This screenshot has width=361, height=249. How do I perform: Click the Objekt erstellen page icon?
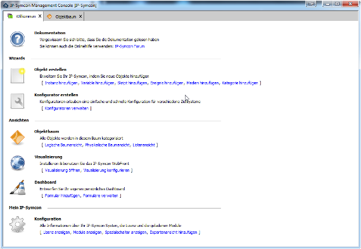18,76
